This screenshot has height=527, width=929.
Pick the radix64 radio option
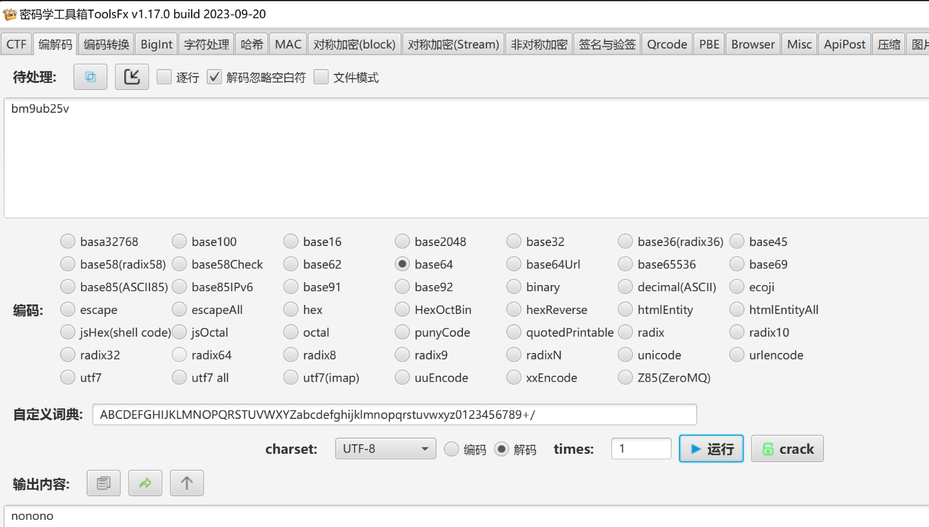(179, 355)
